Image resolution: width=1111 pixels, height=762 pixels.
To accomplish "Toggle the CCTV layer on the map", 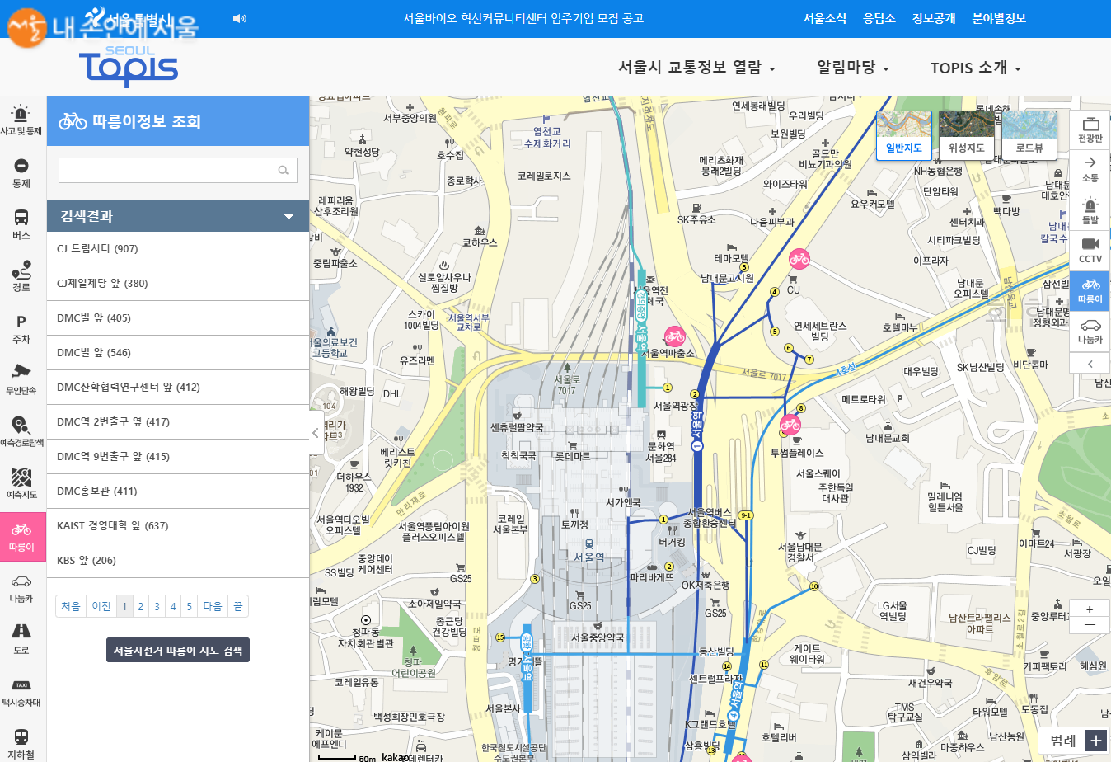I will click(1090, 250).
